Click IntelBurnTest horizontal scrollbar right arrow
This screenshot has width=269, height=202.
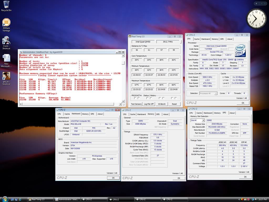pyautogui.click(x=120, y=104)
